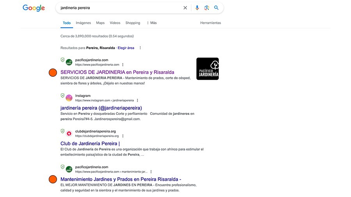Switch to the Imágenes tab
The image size is (351, 197).
coord(83,23)
